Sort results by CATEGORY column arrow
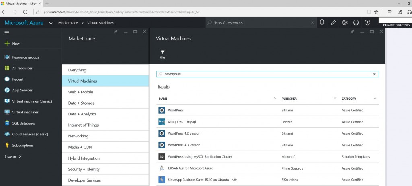This screenshot has width=412, height=186. click(x=375, y=99)
